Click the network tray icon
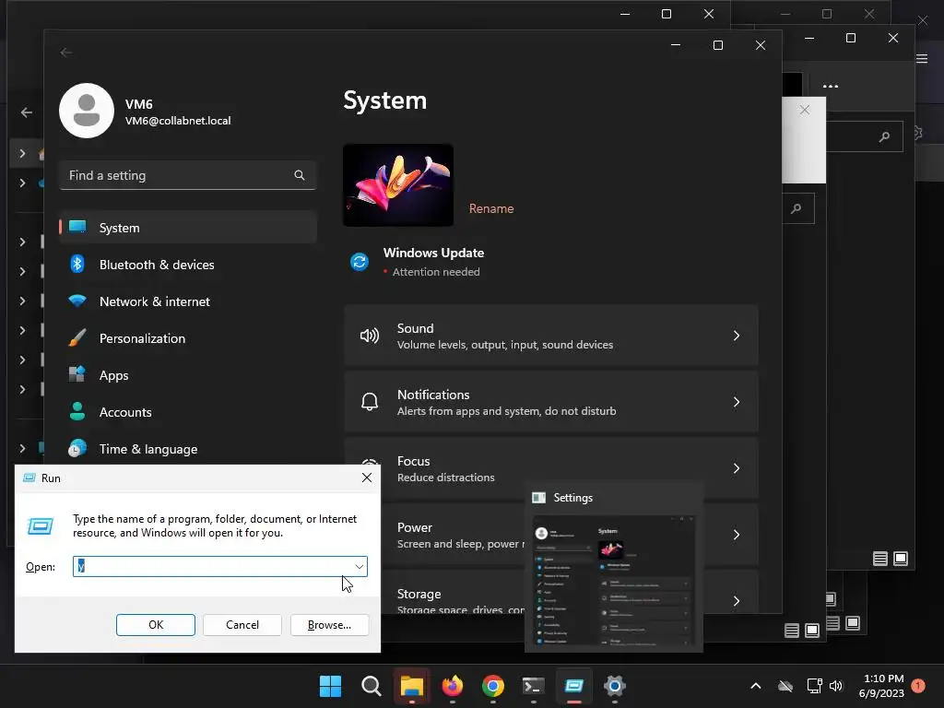944x708 pixels. point(814,686)
